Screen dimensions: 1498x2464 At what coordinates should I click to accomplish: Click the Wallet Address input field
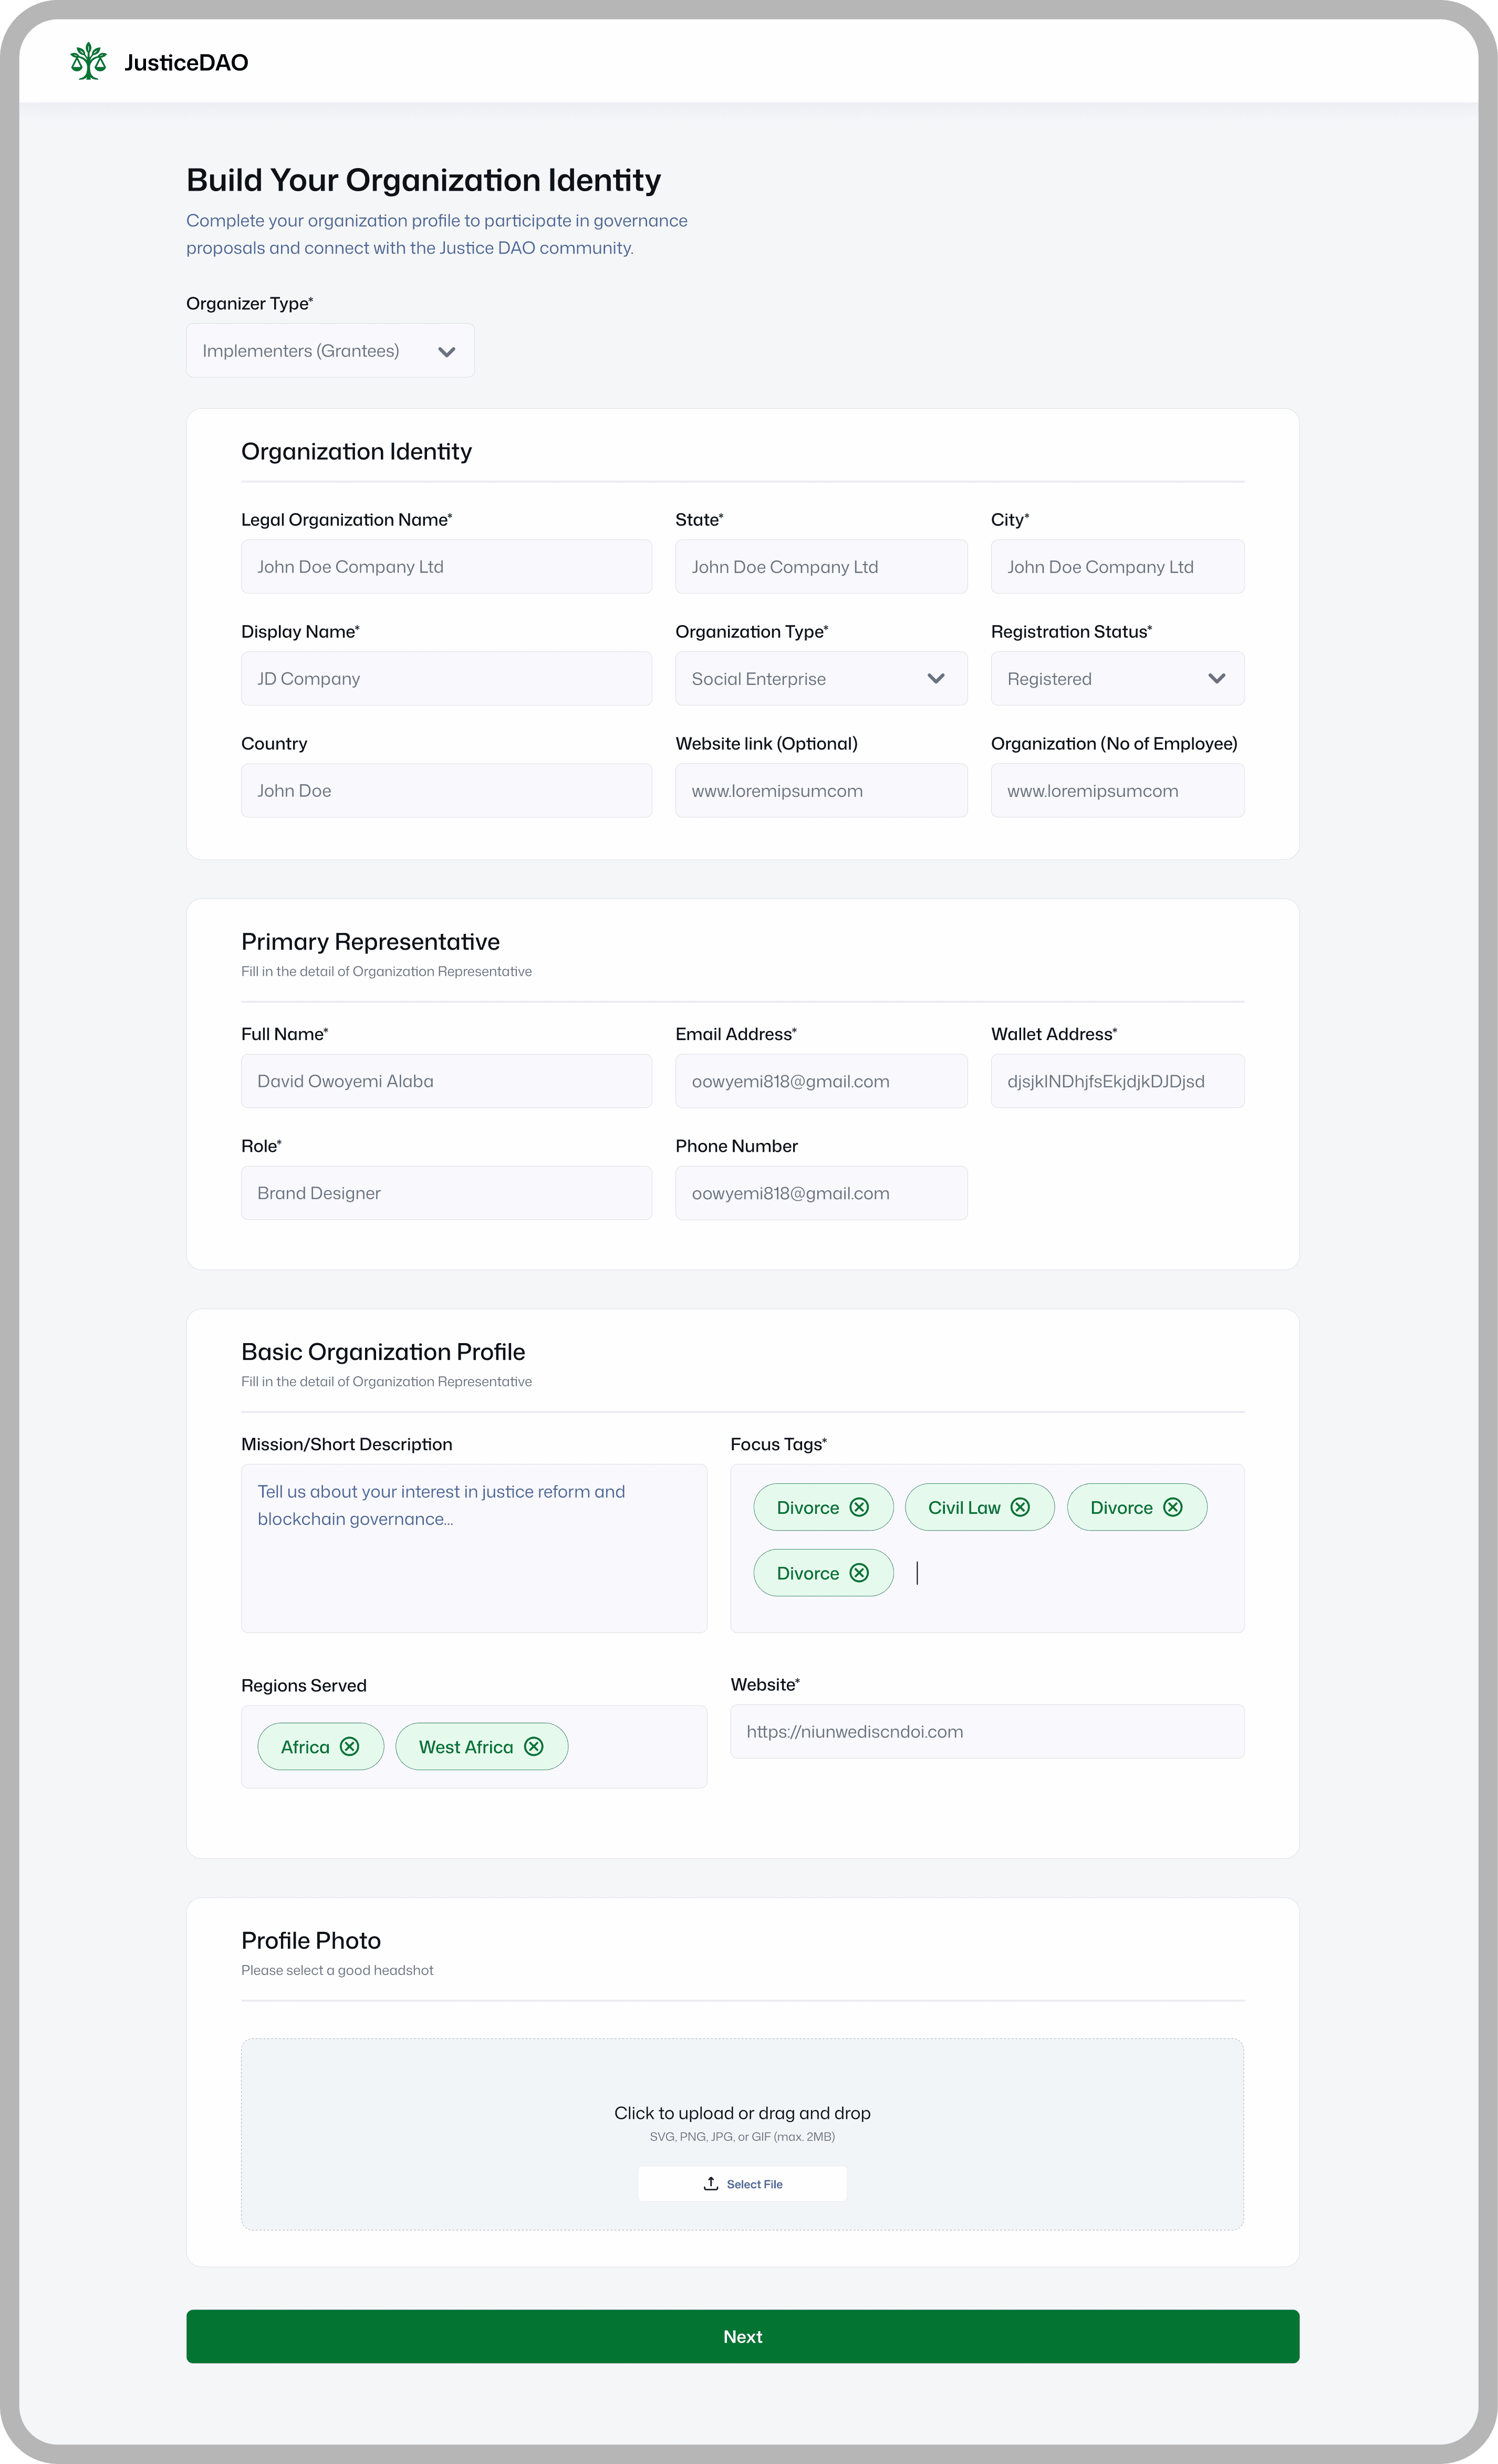[x=1117, y=1081]
